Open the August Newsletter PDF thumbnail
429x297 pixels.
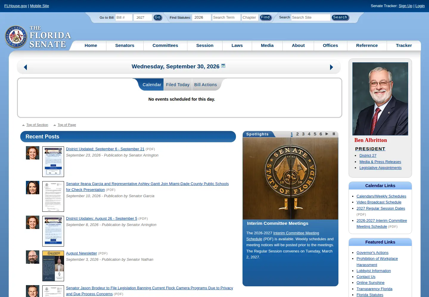pyautogui.click(x=53, y=266)
